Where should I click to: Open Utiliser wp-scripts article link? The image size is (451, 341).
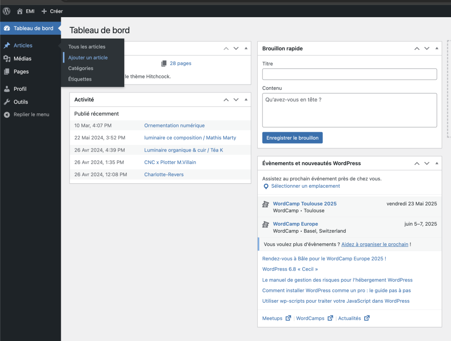(336, 301)
